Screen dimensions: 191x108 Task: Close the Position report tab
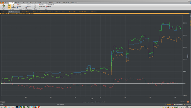tap(59, 12)
